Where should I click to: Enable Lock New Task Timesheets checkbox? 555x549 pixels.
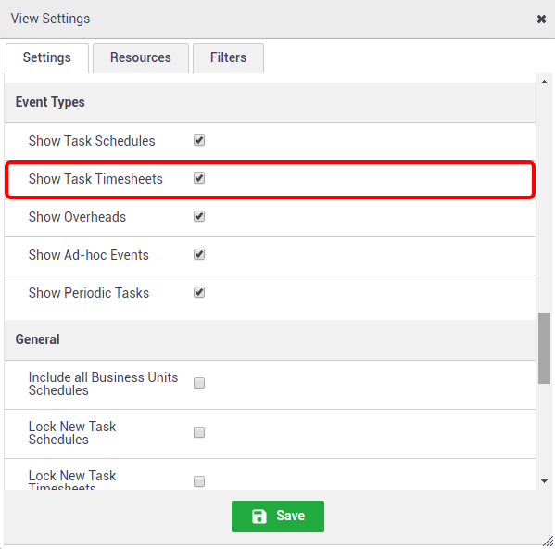point(199,481)
